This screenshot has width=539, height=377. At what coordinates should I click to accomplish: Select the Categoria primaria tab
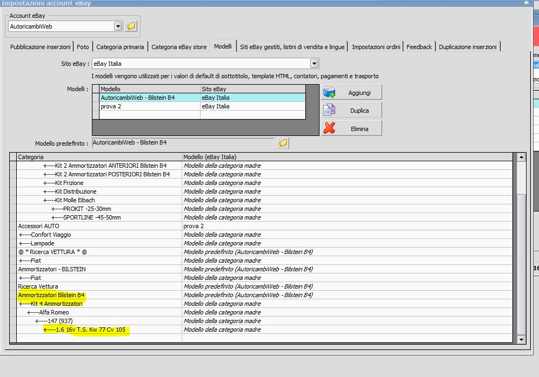120,47
